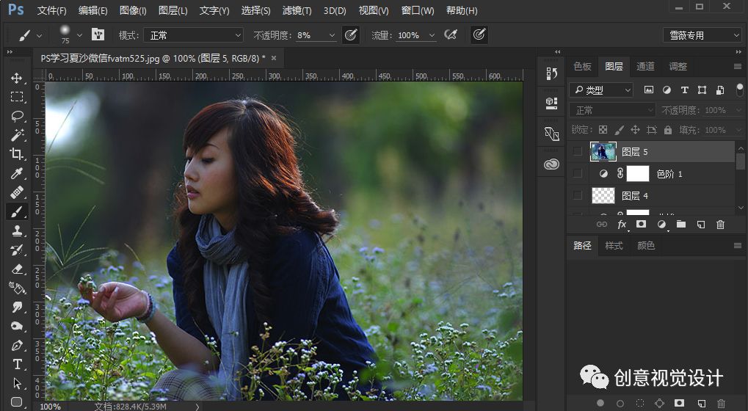Open the Creative Cloud Libraries icon
Image resolution: width=748 pixels, height=411 pixels.
pyautogui.click(x=551, y=164)
